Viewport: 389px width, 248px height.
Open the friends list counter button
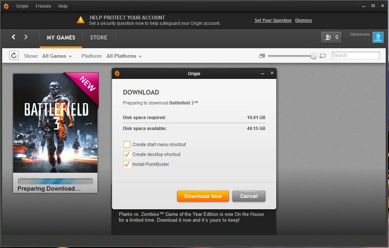pyautogui.click(x=331, y=37)
